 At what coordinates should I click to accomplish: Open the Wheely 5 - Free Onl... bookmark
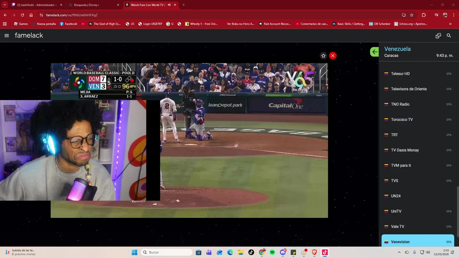[202, 24]
